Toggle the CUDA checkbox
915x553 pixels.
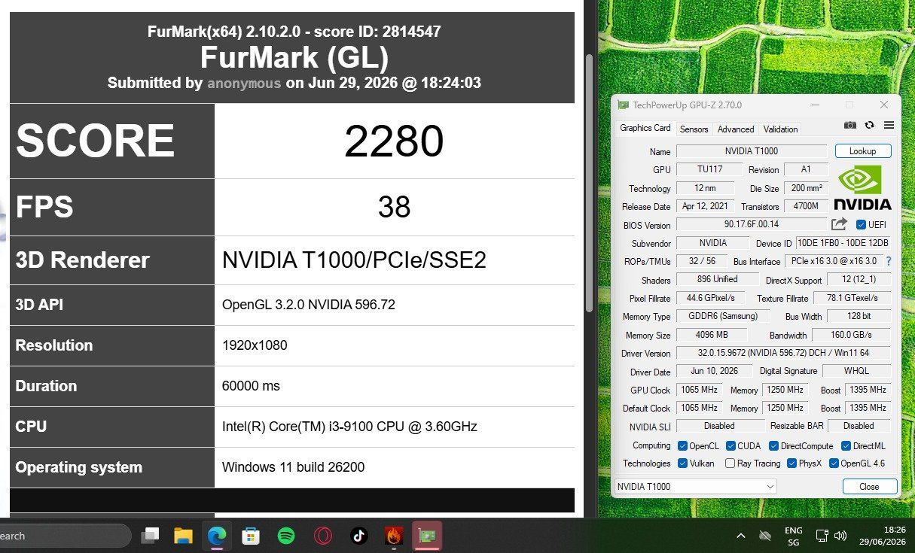click(730, 445)
